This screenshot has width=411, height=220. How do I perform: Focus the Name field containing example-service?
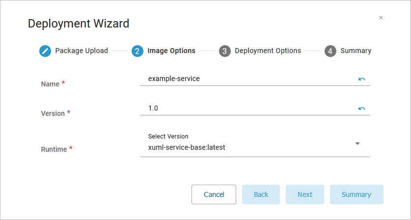pyautogui.click(x=246, y=79)
